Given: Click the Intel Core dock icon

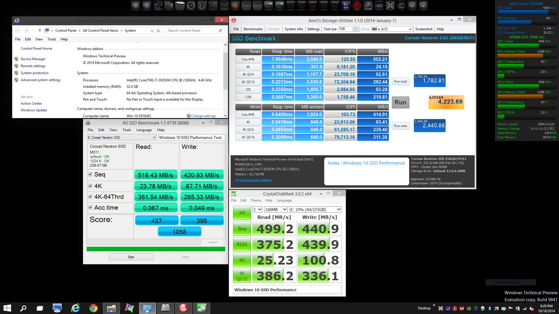Looking at the screenshot, I should pos(368,5).
